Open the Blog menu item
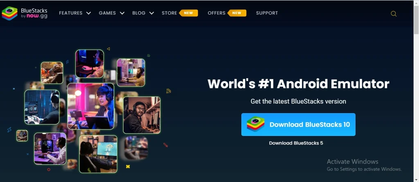 tap(139, 13)
